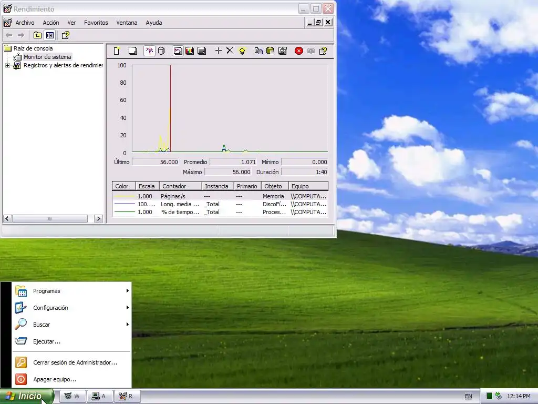Click the Equipo column header

(308, 186)
